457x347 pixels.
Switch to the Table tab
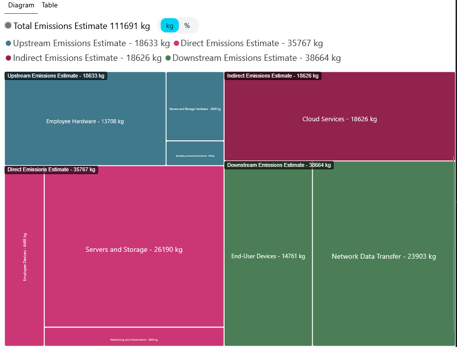tap(50, 5)
